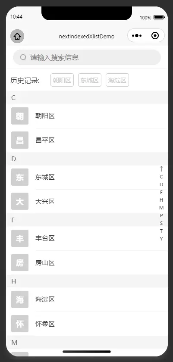The image size is (173, 362).
Task: Select 东城区 history tag
Action: tap(90, 80)
